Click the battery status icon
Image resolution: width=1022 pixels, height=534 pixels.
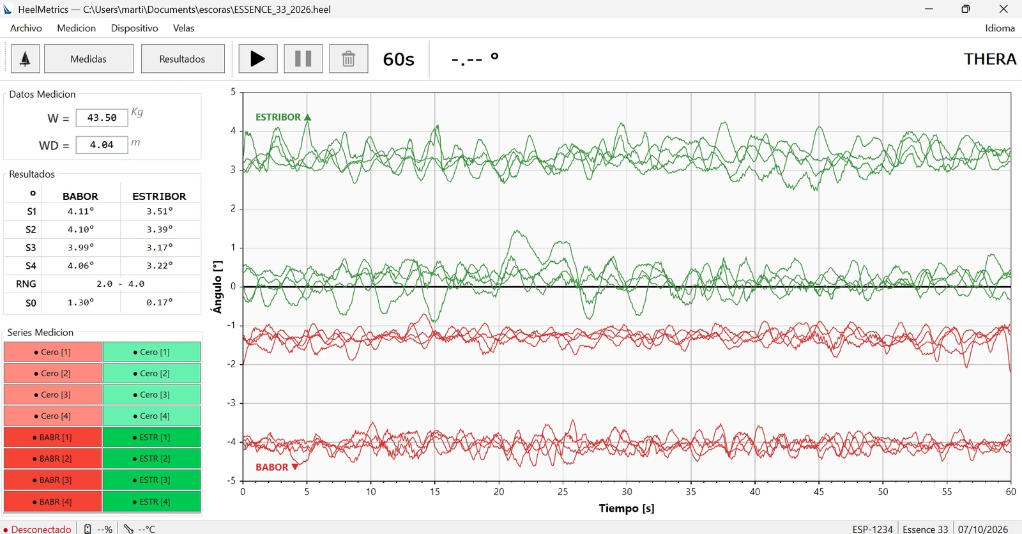88,529
